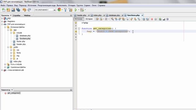Screen dimensions: 196x110
Task: Click the New Project toolbar icon
Action: click(x=8, y=10)
